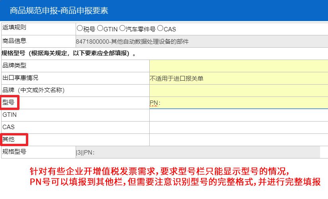Click the empty GTIN input field
The height and width of the screenshot is (199, 328).
238,115
